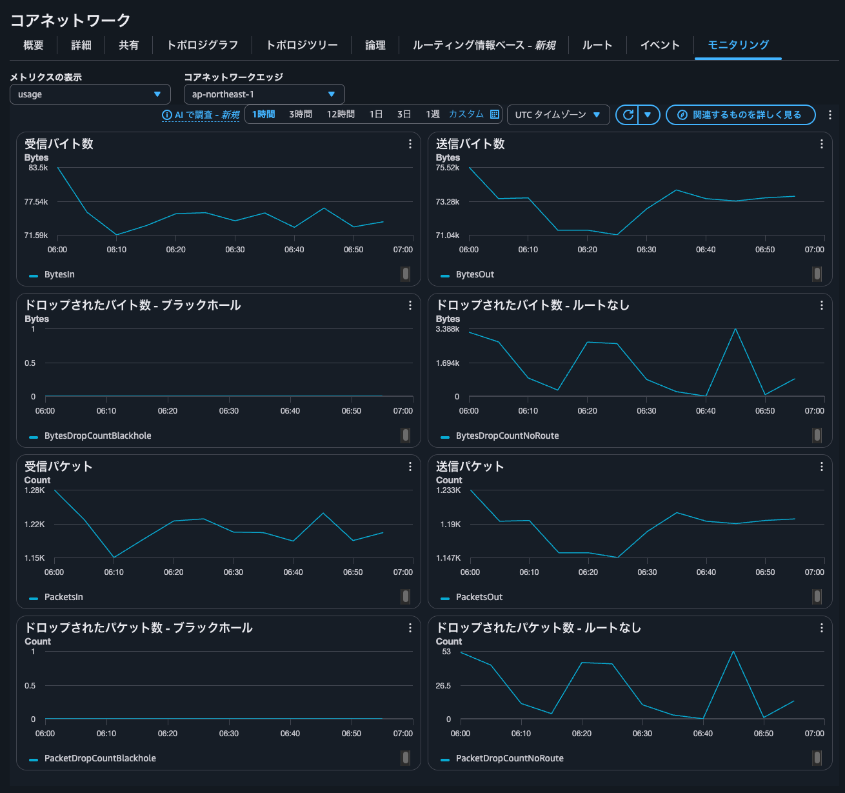The width and height of the screenshot is (845, 793).
Task: Click 関連するものを詳しく見る button
Action: [x=741, y=115]
